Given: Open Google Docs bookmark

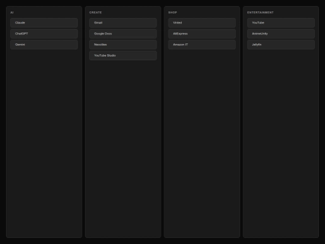Looking at the screenshot, I should coord(123,34).
